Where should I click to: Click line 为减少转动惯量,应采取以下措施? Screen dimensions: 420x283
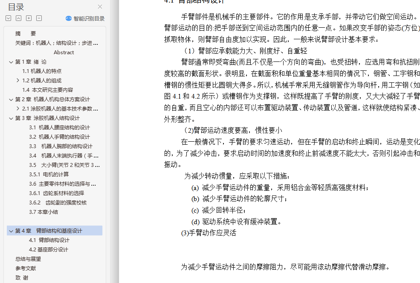click(237, 176)
